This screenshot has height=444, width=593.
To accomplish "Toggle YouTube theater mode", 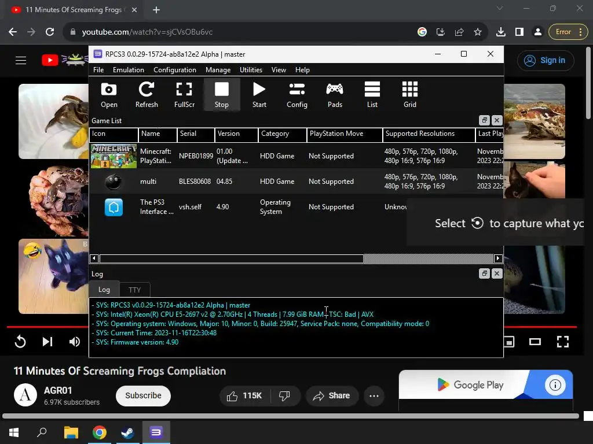I will pos(535,342).
